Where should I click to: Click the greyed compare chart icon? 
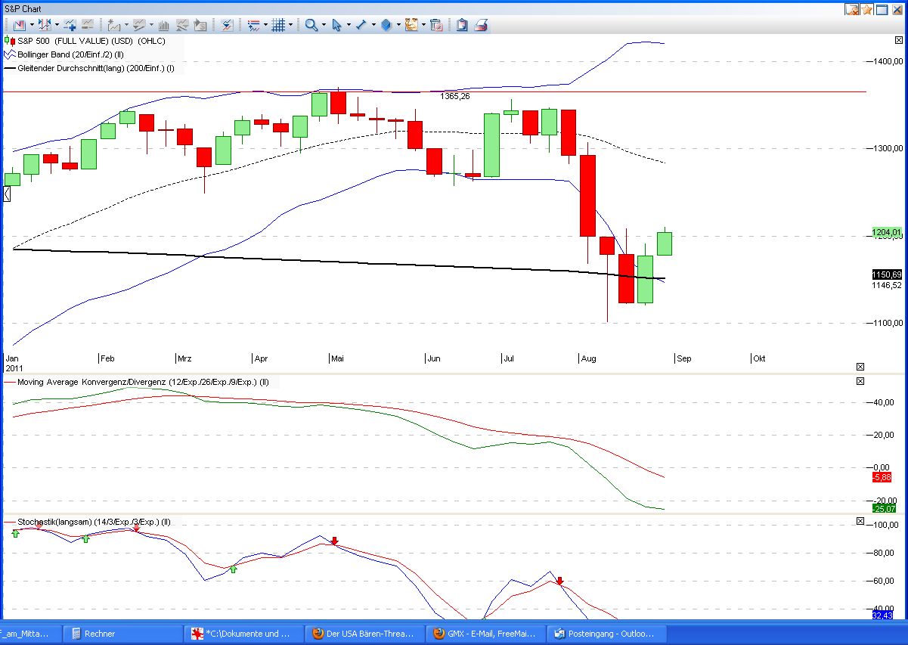pos(87,25)
